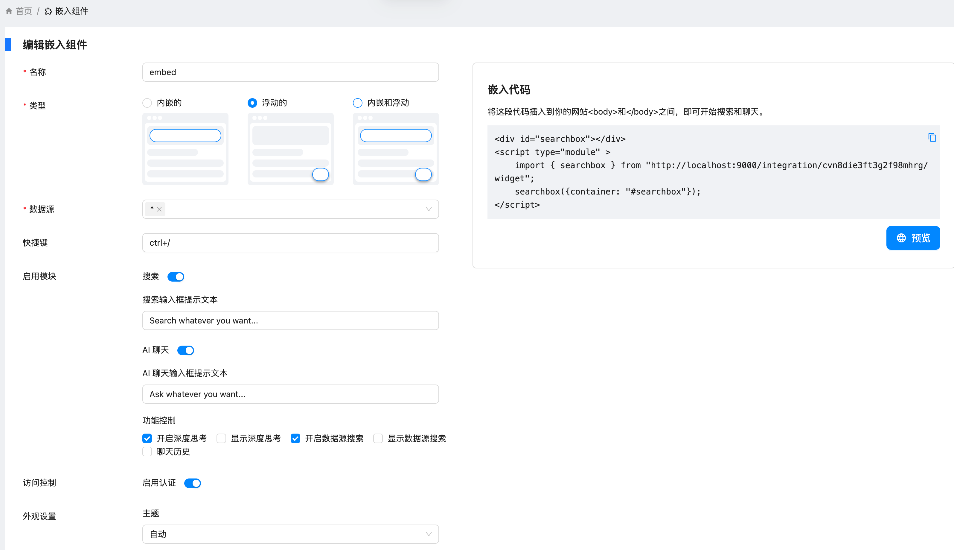Disable the AI 聊天 switch
The height and width of the screenshot is (550, 954).
pos(185,350)
